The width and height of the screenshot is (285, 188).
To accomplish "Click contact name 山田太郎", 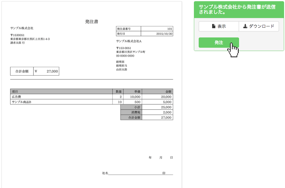I will (x=121, y=70).
